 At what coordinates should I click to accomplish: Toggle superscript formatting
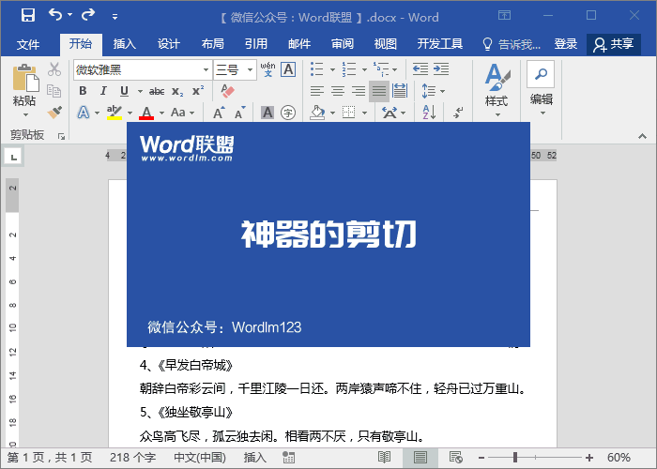(198, 91)
